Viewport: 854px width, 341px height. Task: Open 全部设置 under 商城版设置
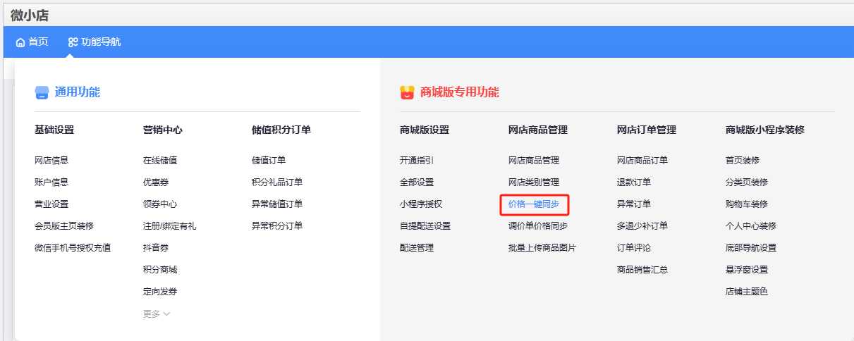coord(417,182)
